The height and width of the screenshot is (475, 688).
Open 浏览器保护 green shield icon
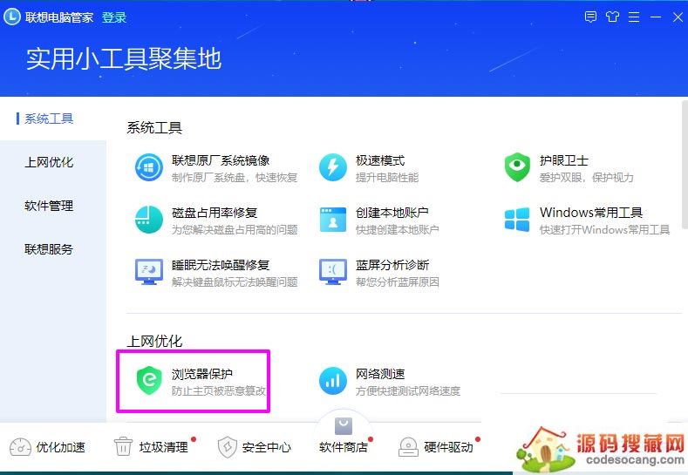149,380
